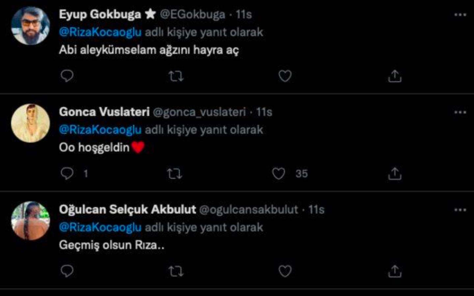Open @RizaKocaoglu profile from Gonca's reply
Screen dimensions: 474x296
point(100,129)
